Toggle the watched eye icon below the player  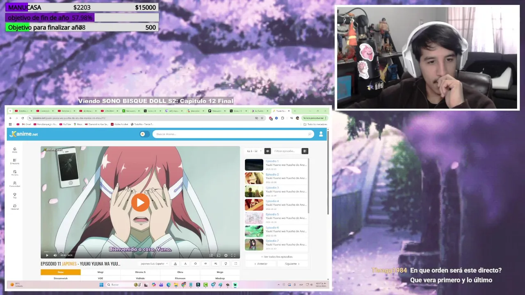(x=205, y=264)
